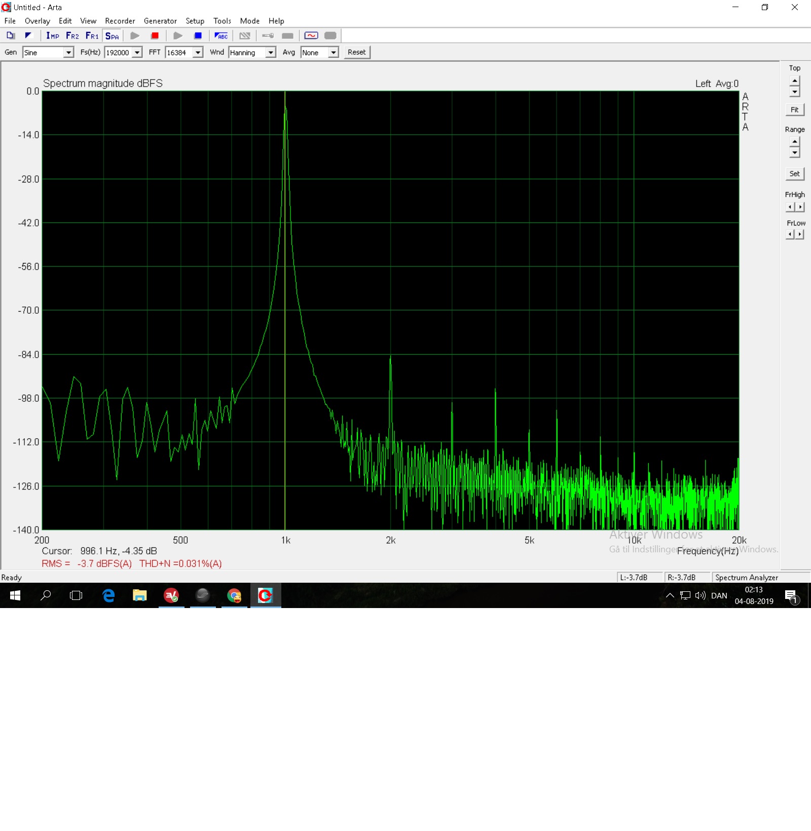Click the Reset button

[x=357, y=52]
